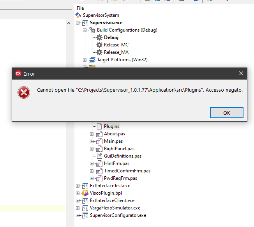Select the TimedConfirmFrm.pas label

(127, 171)
